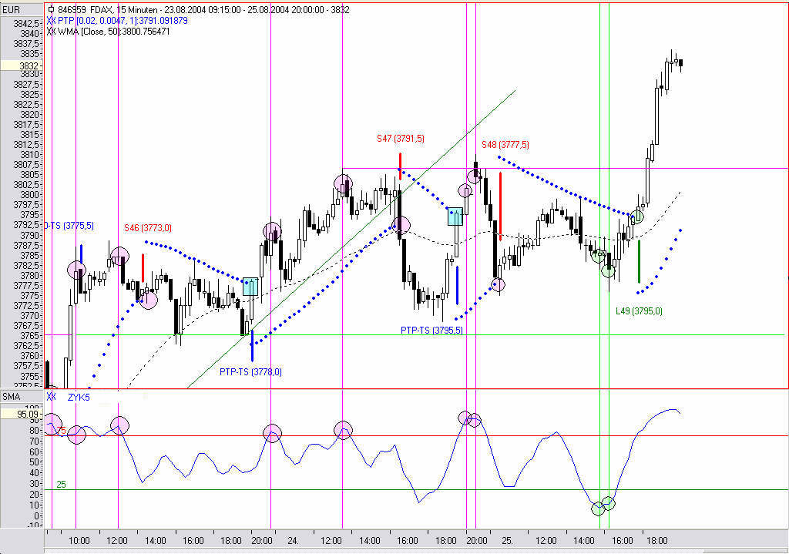This screenshot has height=554, width=789.
Task: Click the XX marker before PTP indicator
Action: pos(51,21)
